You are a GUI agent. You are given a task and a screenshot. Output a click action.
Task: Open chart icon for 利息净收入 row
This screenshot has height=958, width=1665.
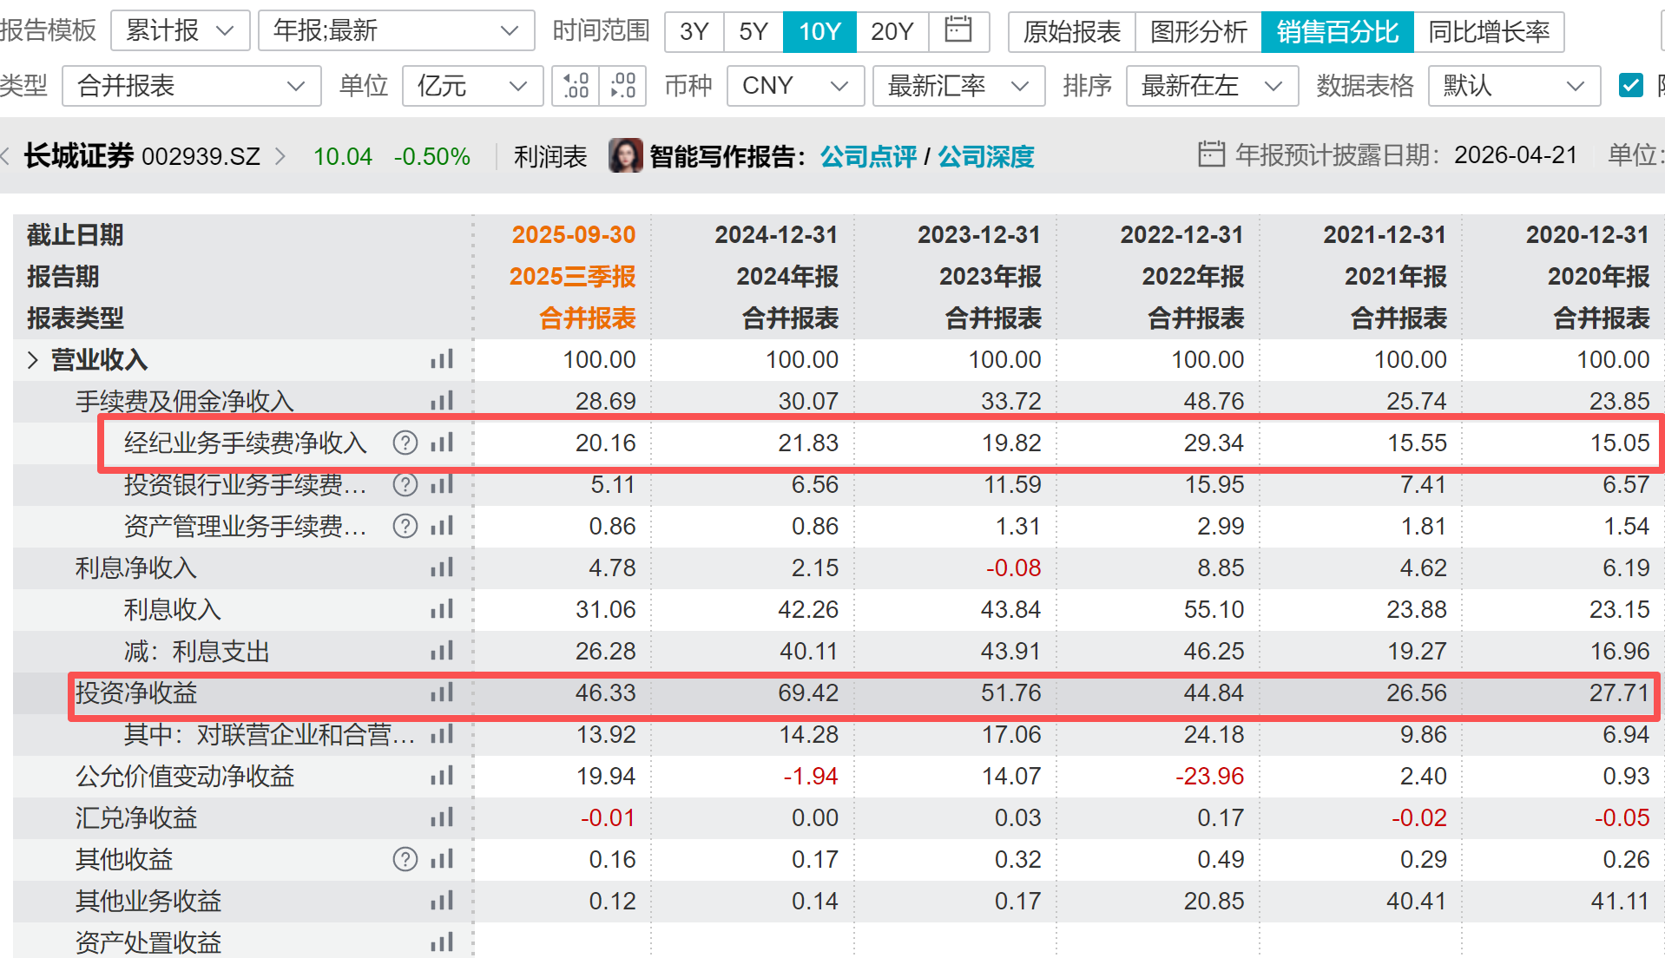click(442, 568)
